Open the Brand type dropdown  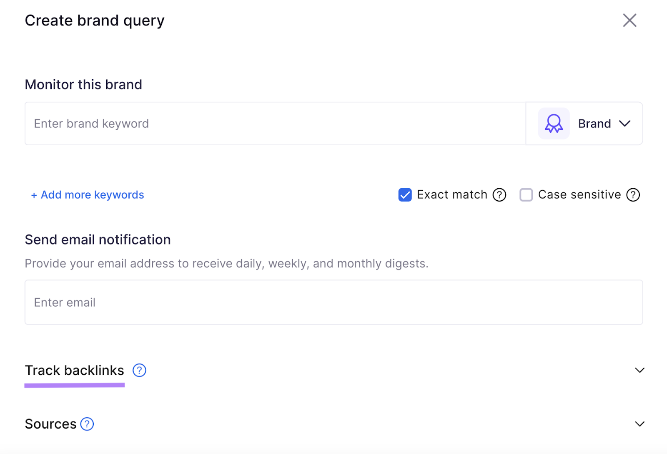coord(604,123)
